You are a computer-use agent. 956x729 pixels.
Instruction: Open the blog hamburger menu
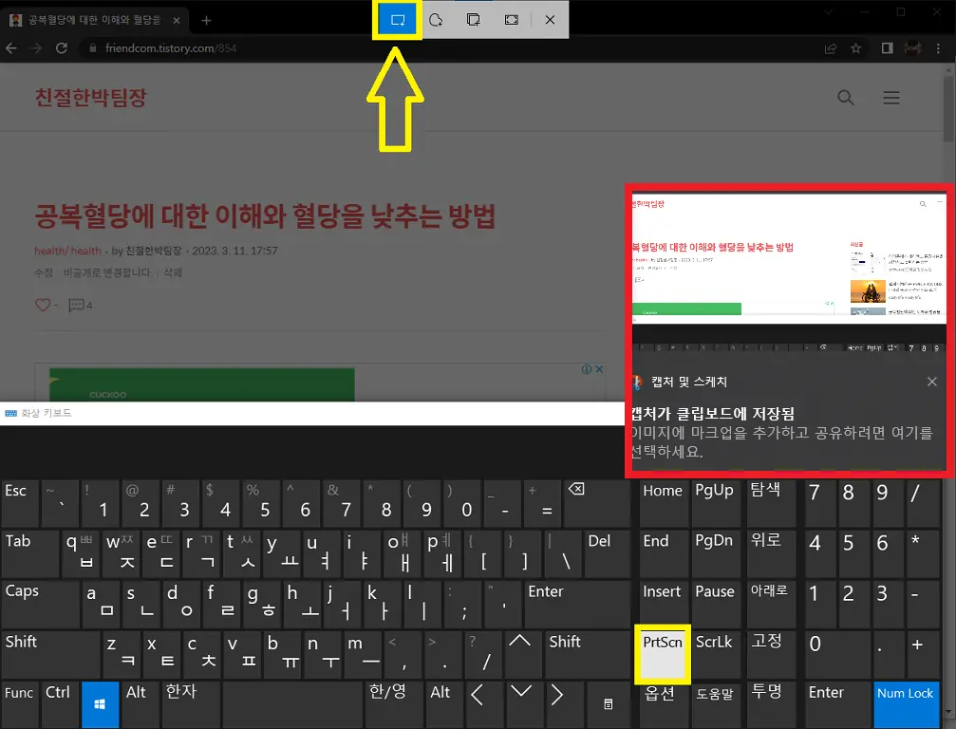coord(890,98)
